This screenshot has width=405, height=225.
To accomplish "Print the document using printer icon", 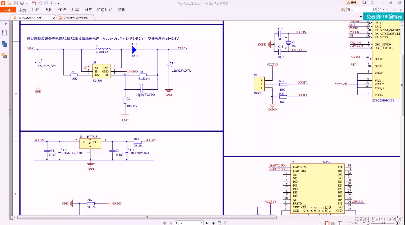I will (x=22, y=3).
